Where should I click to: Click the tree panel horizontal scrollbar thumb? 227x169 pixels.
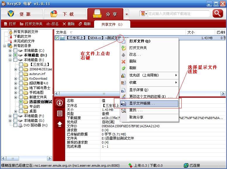point(13,158)
